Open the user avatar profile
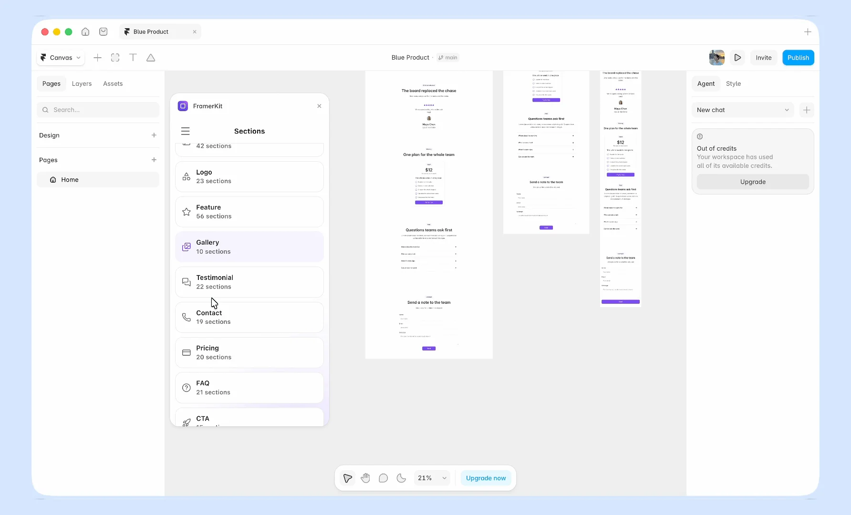The image size is (851, 515). coord(717,58)
